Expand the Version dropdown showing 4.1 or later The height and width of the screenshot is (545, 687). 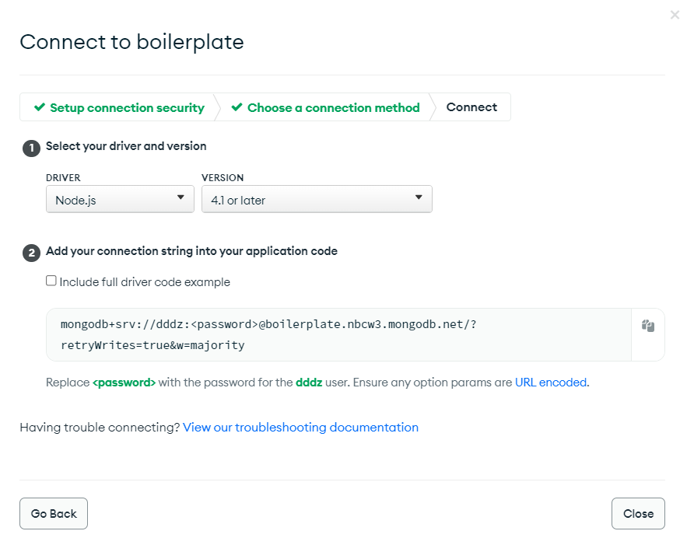click(x=316, y=199)
